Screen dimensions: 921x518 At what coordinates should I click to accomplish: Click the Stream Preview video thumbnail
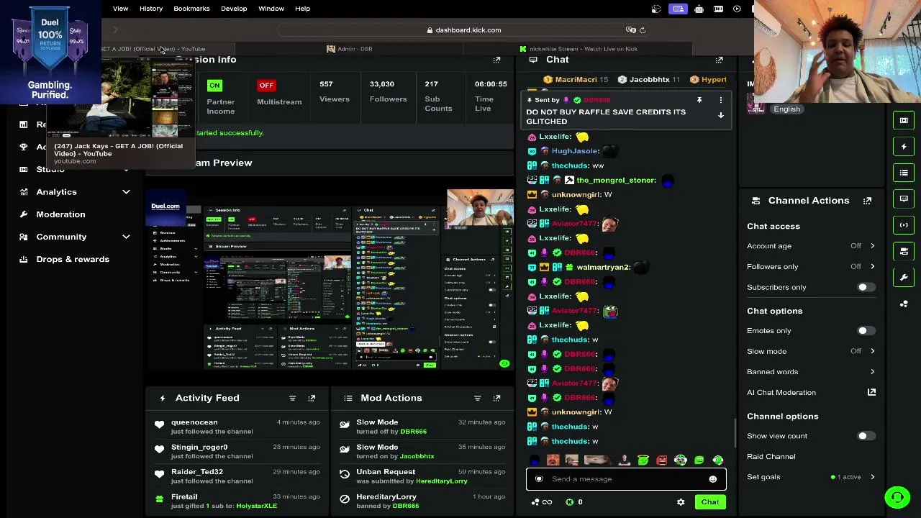pos(330,279)
